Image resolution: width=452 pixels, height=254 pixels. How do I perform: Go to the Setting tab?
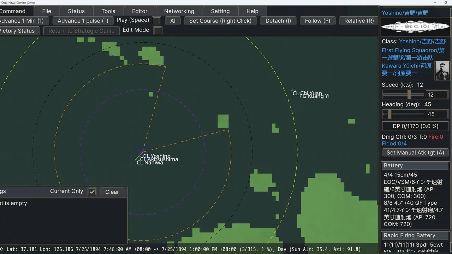220,11
